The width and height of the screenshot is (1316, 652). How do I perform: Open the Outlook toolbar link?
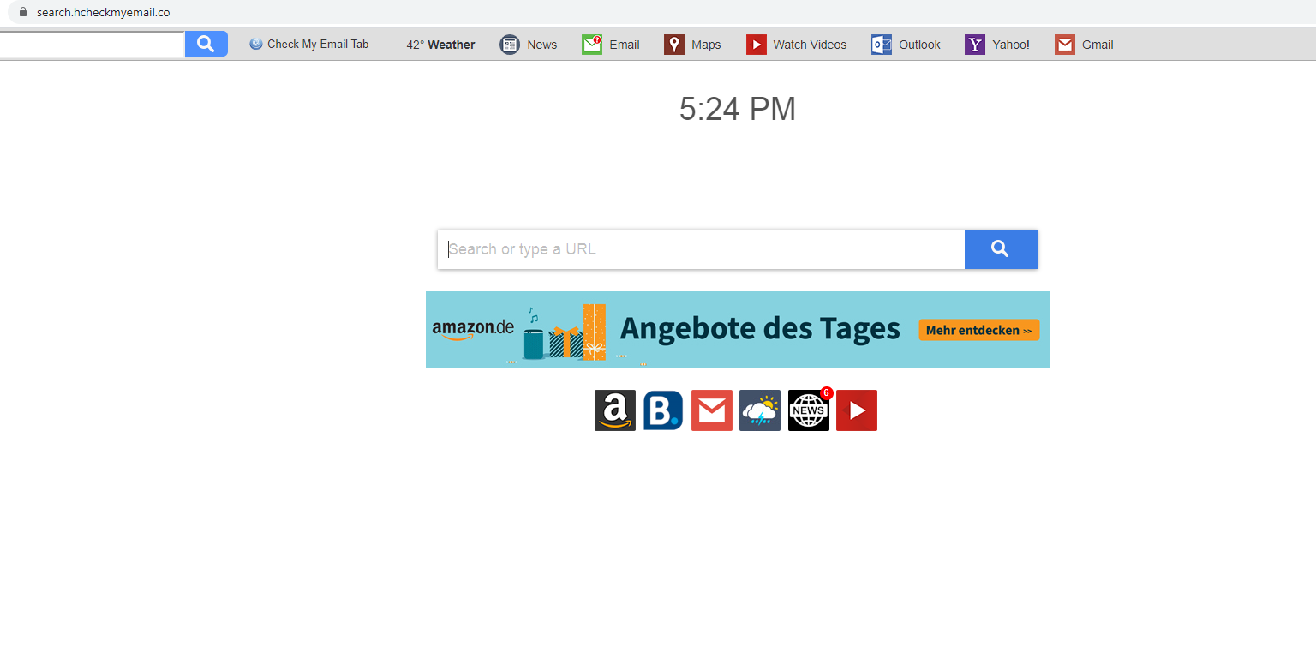coord(919,45)
